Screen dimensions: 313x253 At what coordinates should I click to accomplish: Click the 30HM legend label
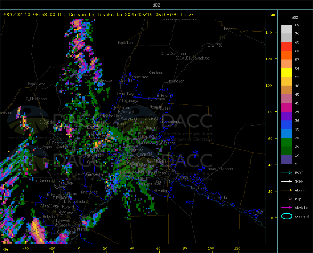(x=299, y=182)
